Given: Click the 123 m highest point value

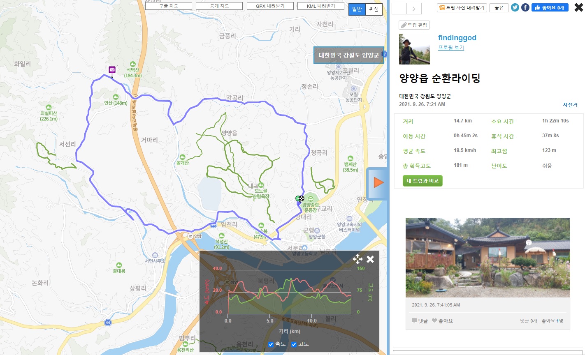Looking at the screenshot, I should point(549,150).
